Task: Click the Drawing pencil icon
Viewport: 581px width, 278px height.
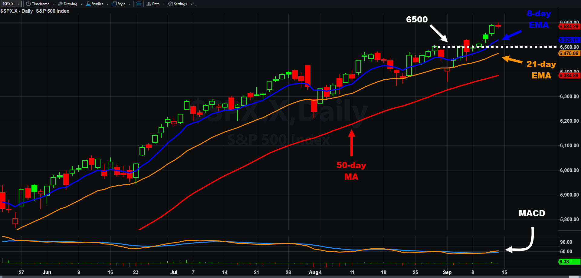Action: pyautogui.click(x=60, y=4)
